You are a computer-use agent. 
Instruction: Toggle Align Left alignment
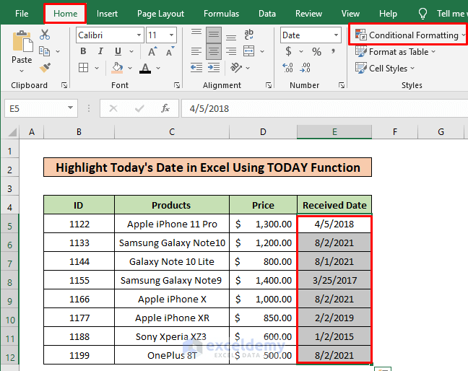(196, 51)
